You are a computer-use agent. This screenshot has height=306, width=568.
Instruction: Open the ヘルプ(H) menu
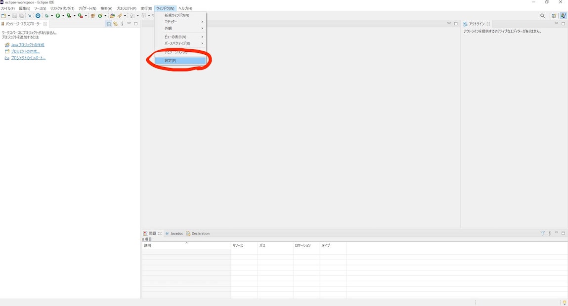[x=185, y=8]
